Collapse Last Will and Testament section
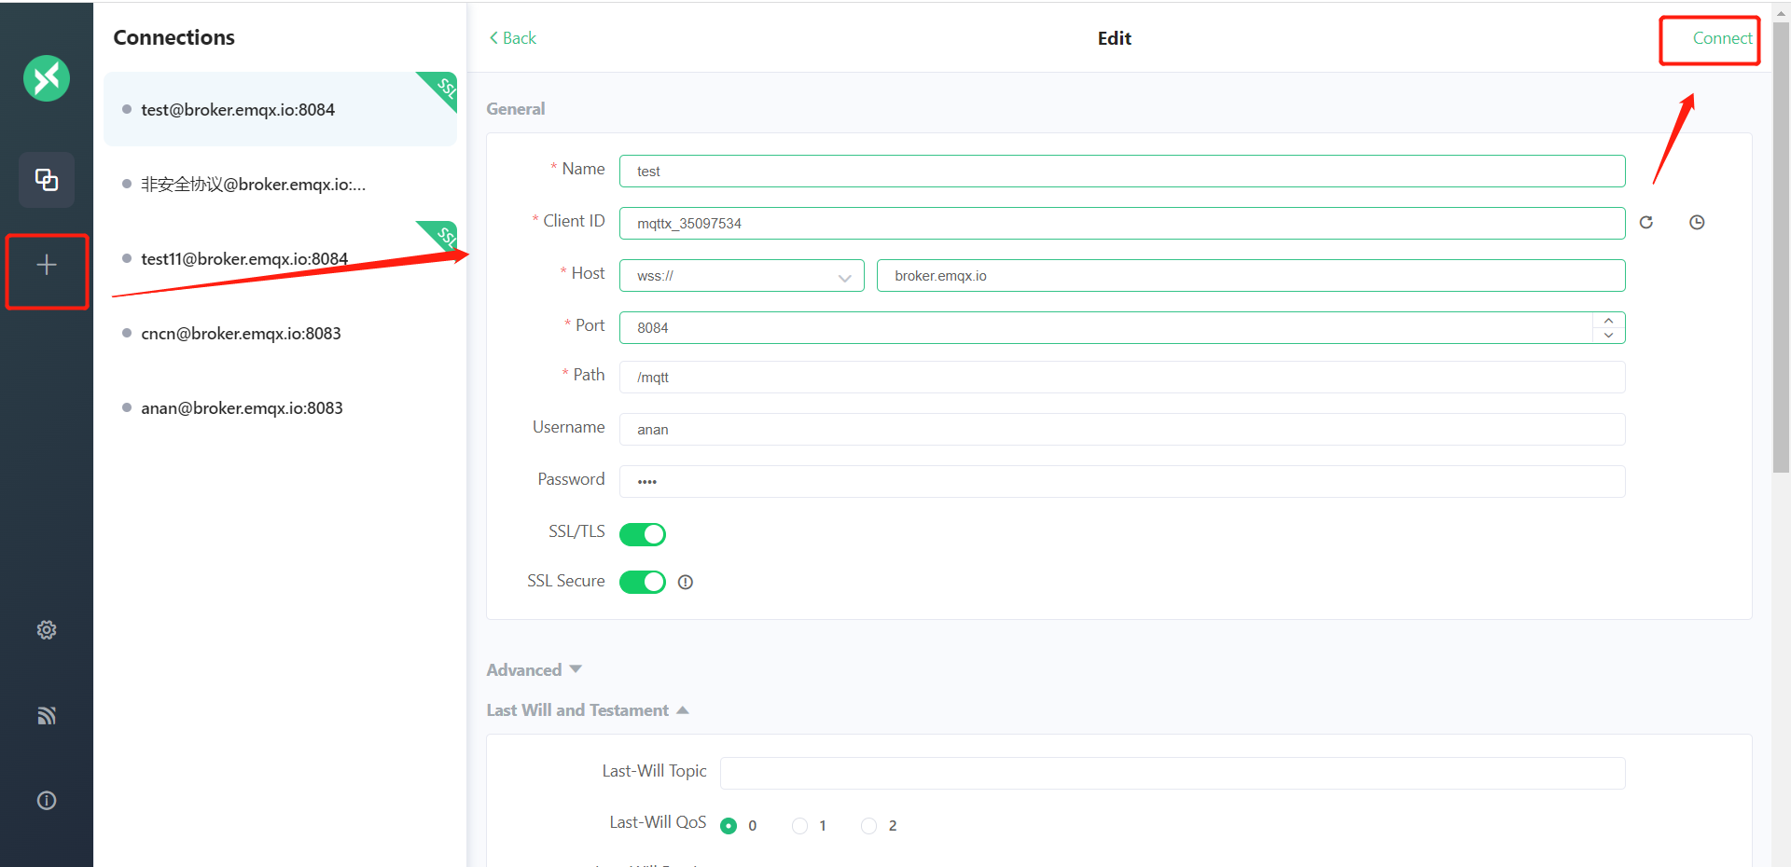 [x=588, y=710]
